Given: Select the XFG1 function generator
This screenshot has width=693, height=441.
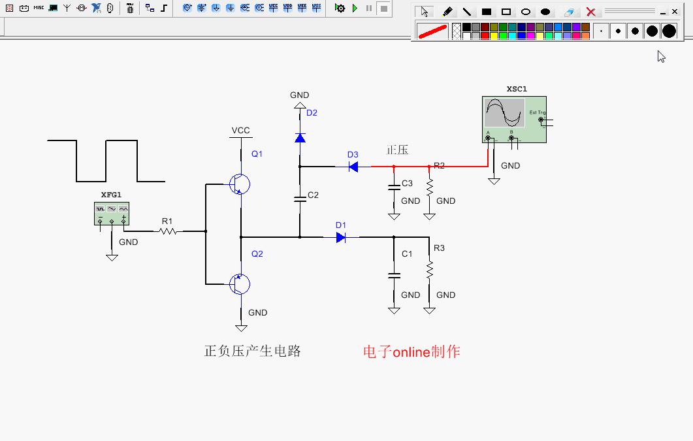Looking at the screenshot, I should [111, 213].
